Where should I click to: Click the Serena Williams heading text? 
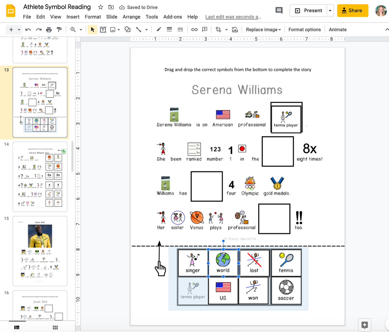click(x=237, y=90)
